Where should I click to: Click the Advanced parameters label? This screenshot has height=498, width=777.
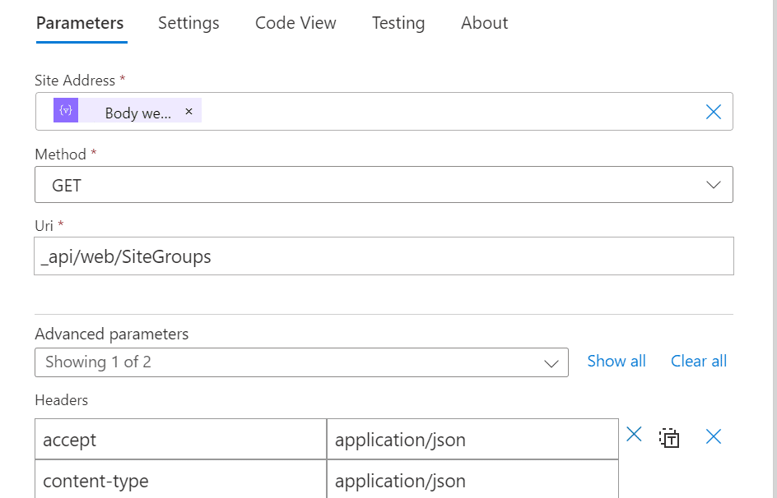click(x=111, y=334)
